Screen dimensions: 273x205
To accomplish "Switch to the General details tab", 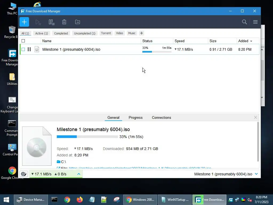I will coord(113,117).
